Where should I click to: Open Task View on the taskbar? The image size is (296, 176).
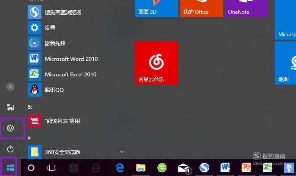click(52, 168)
